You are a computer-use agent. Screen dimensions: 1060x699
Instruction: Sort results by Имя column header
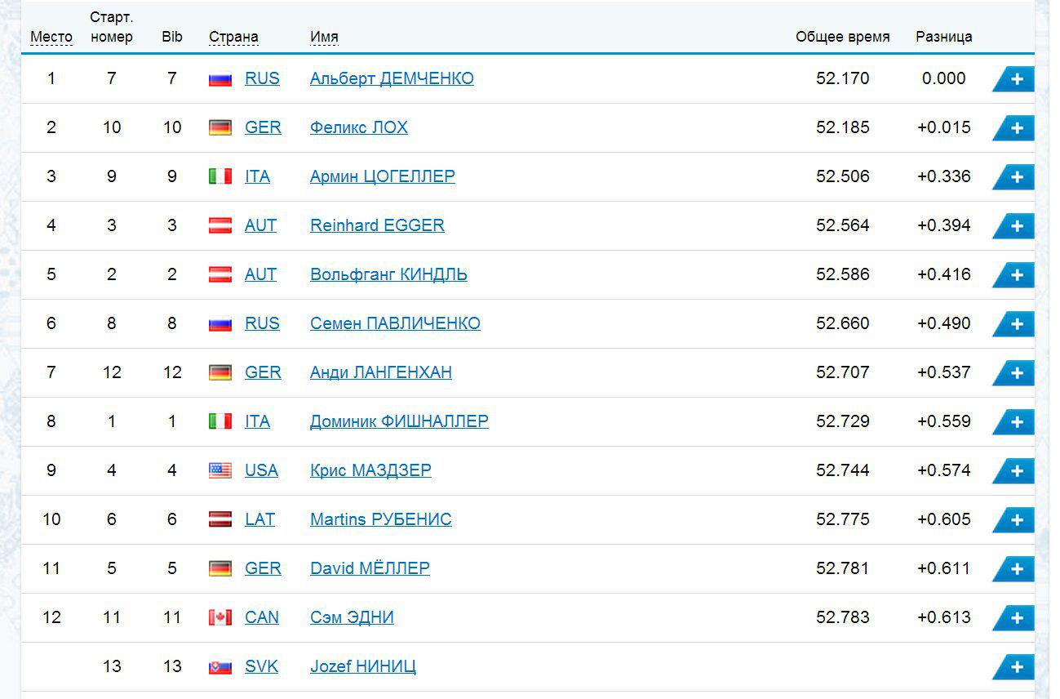[324, 38]
